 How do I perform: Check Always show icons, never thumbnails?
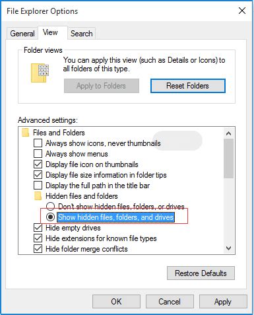click(38, 143)
